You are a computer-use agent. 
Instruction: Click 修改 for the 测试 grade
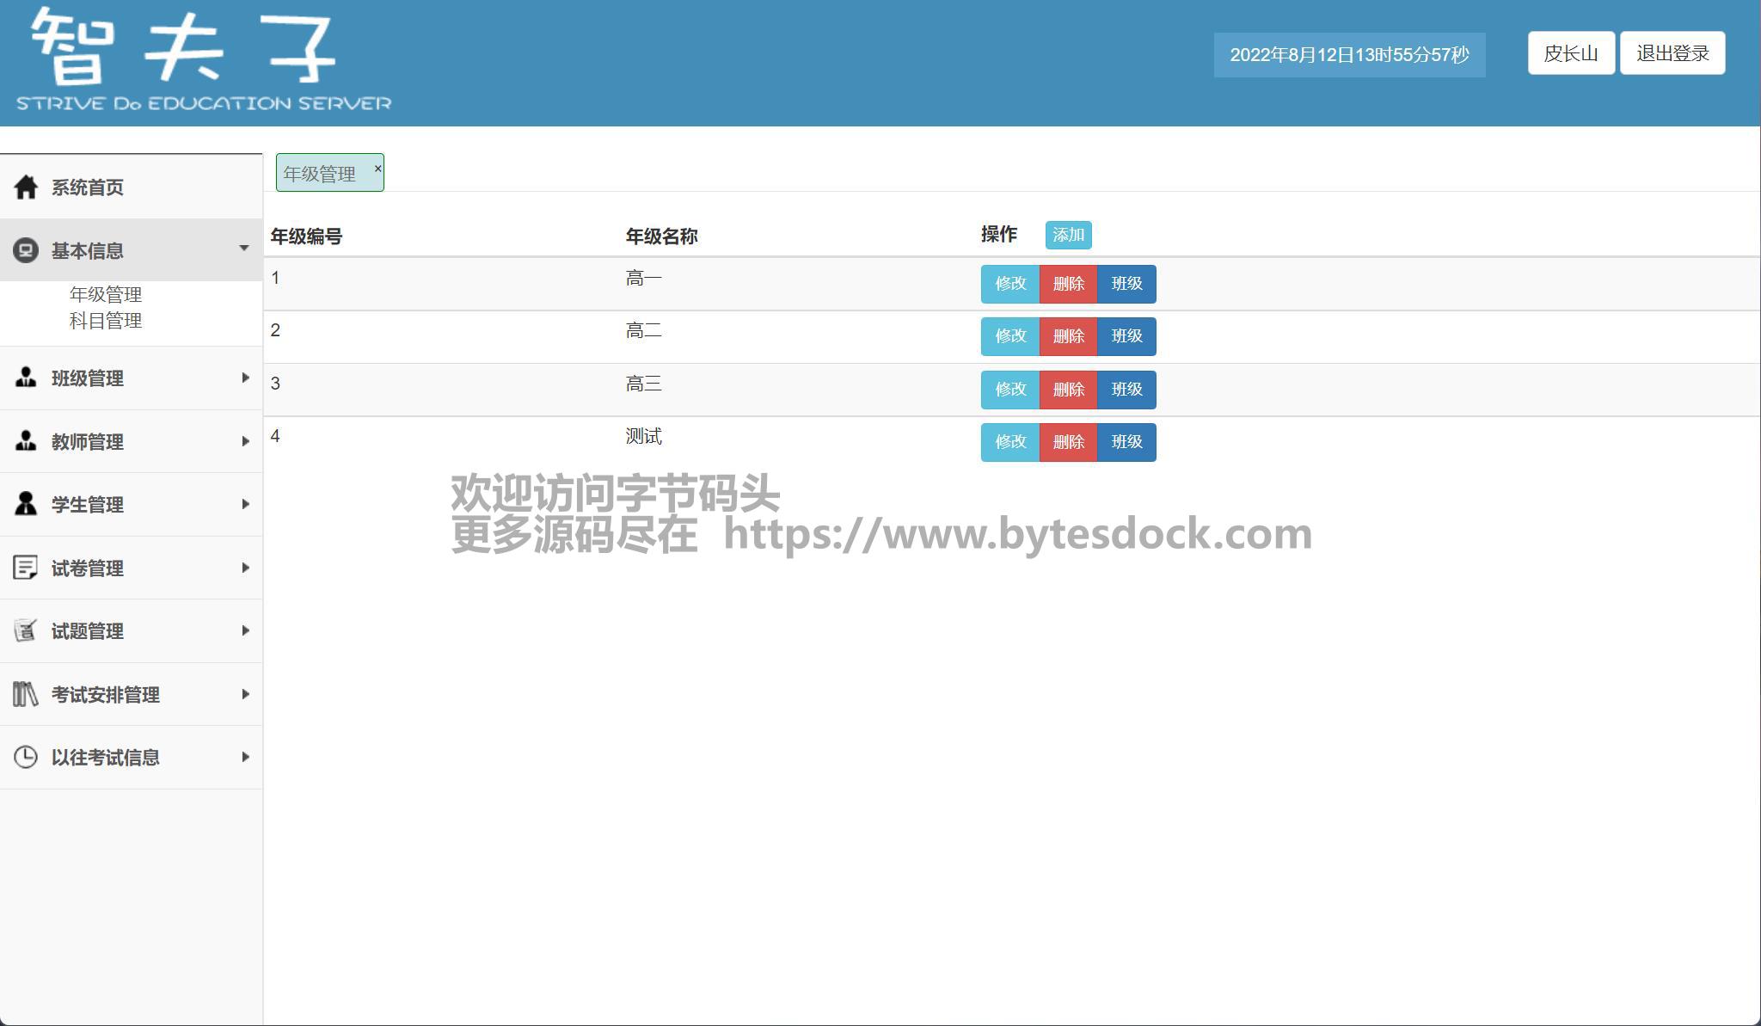coord(1010,442)
